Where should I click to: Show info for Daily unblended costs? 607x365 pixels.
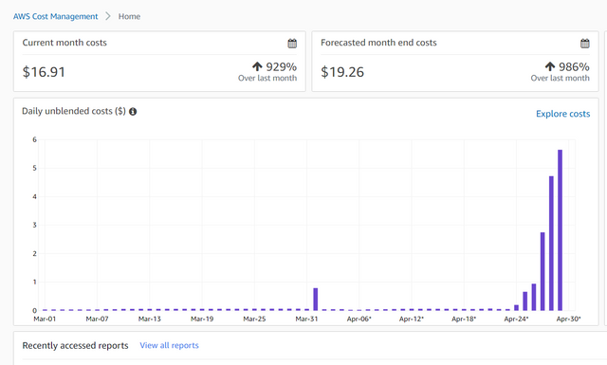pyautogui.click(x=133, y=112)
